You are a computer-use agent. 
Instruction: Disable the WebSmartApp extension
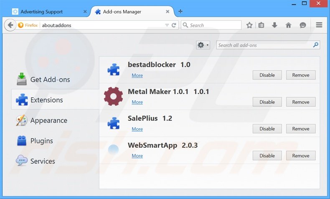pos(267,156)
